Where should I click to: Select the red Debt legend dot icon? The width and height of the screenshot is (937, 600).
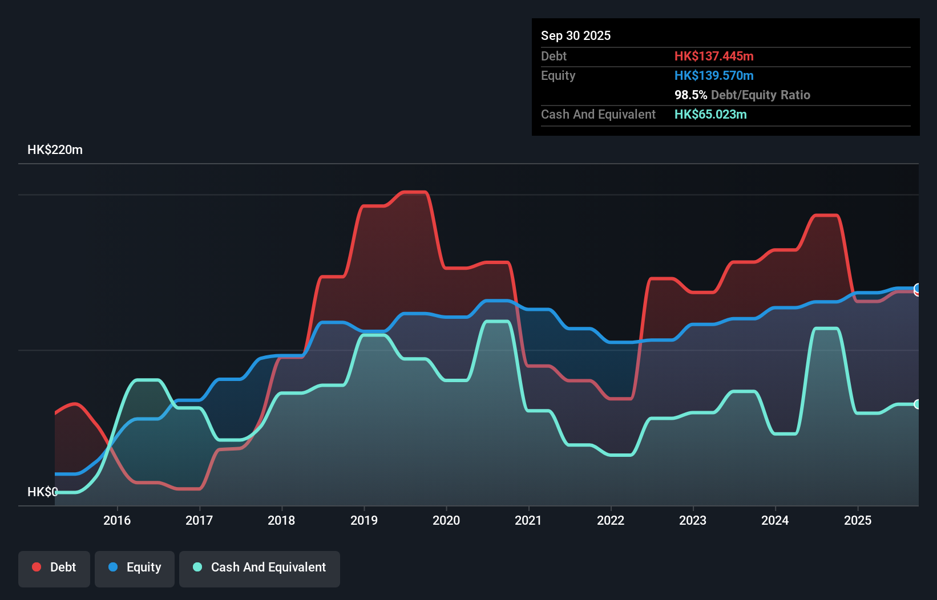tap(36, 567)
